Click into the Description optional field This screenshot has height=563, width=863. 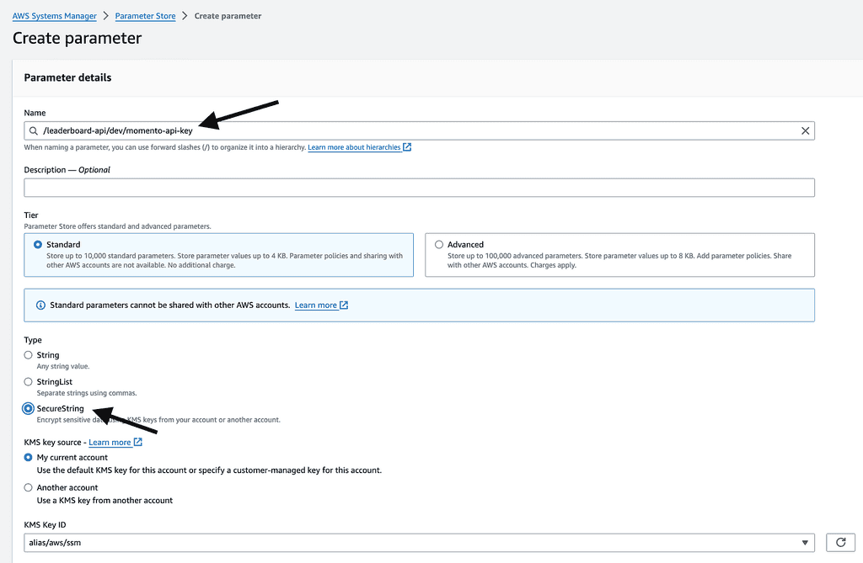tap(419, 188)
